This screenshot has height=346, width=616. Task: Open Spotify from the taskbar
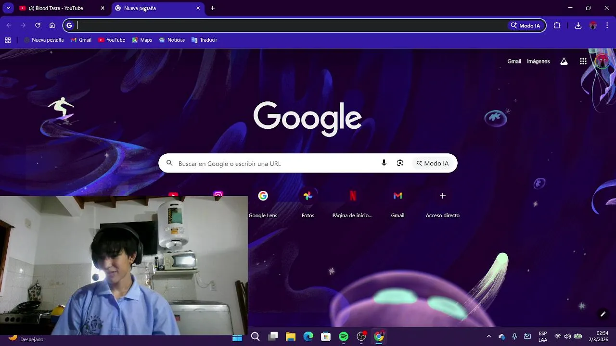(344, 337)
